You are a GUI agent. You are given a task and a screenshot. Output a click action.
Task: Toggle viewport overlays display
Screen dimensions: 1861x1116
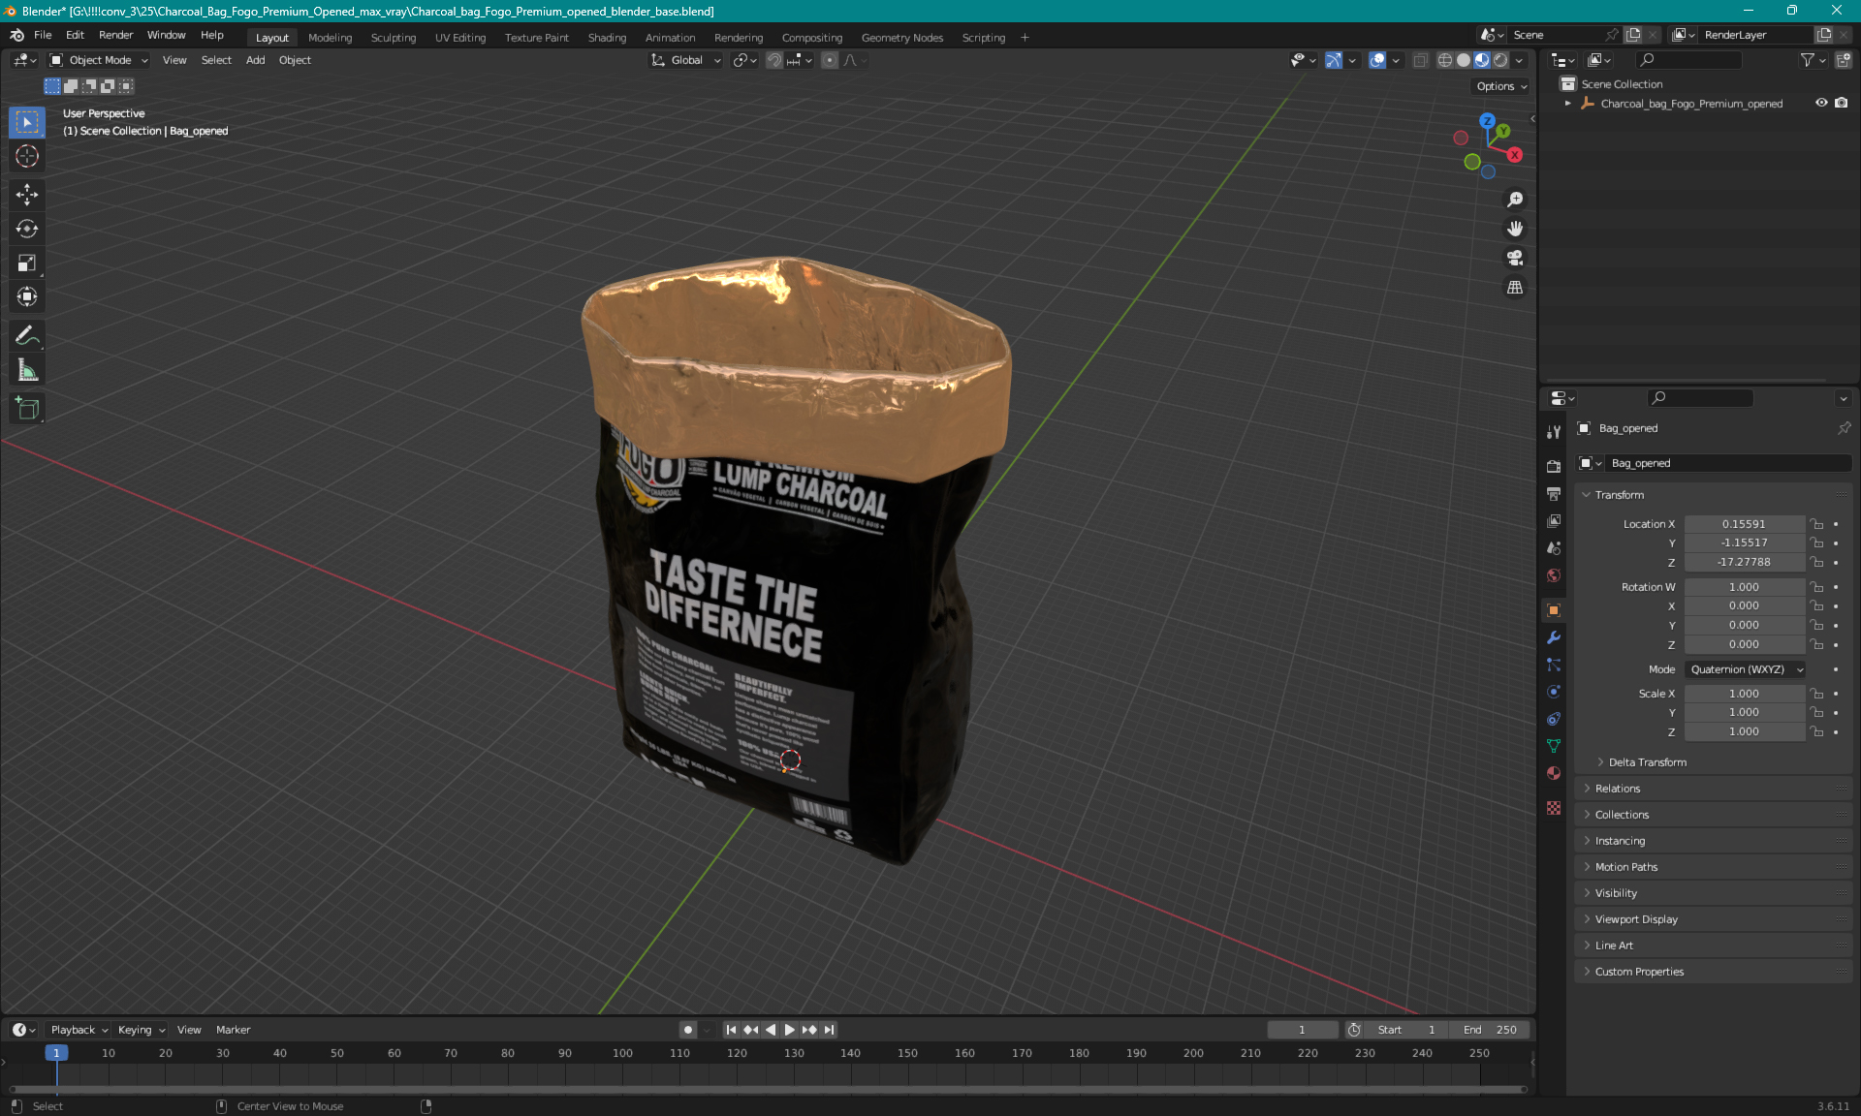click(1377, 60)
